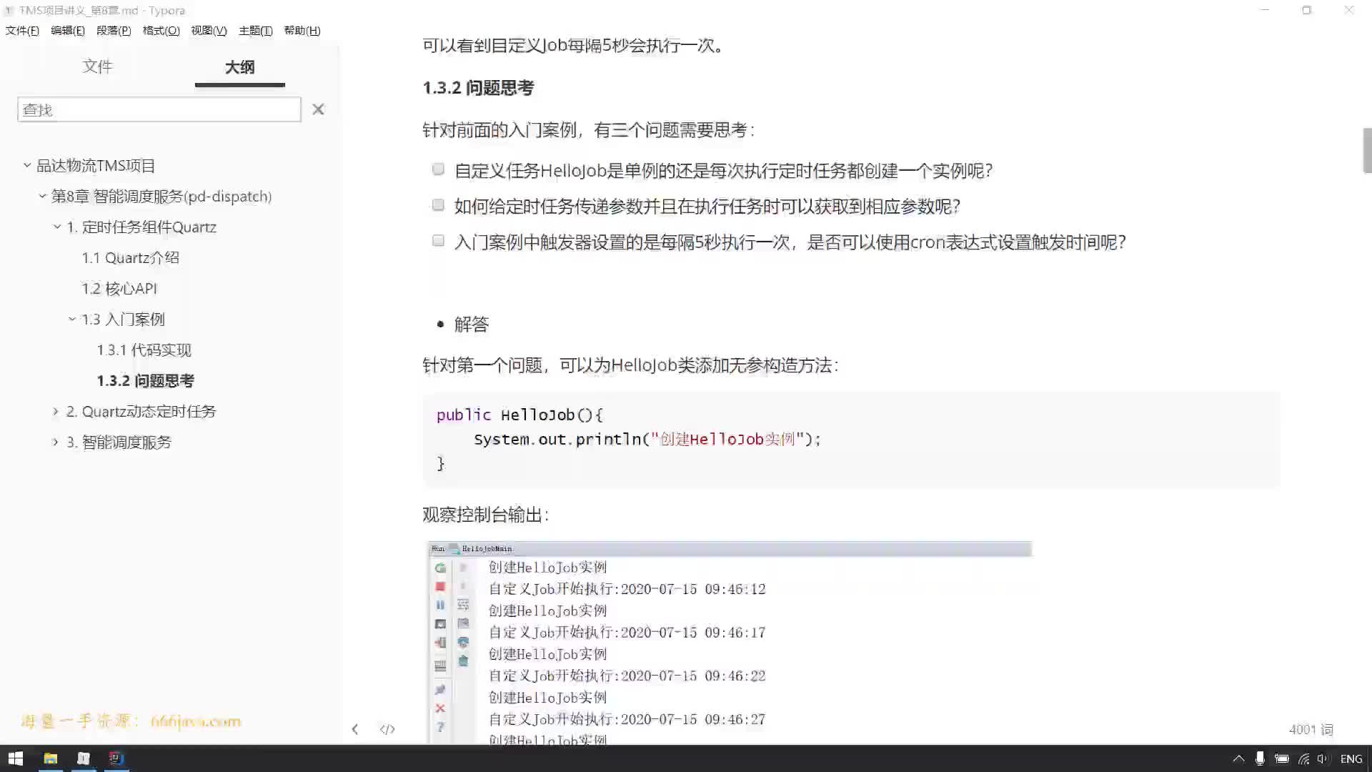Select outline entry 3. 智能调度服务

click(x=119, y=442)
